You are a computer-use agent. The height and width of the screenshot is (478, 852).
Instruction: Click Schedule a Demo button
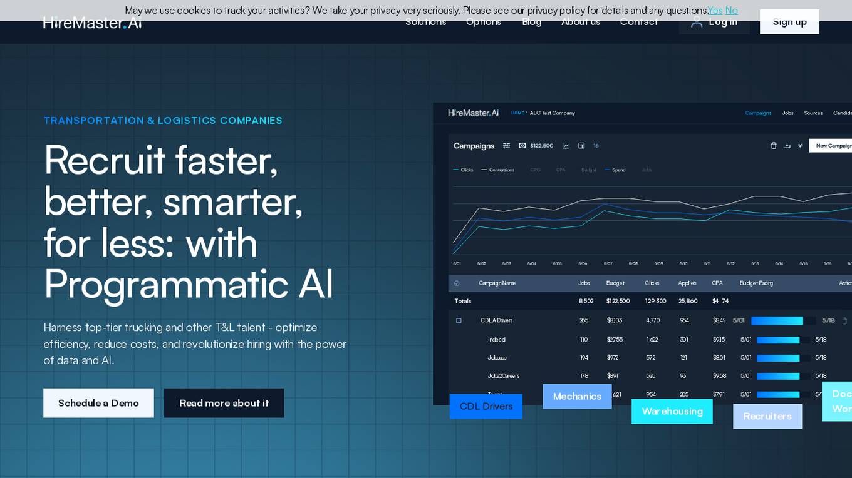[98, 403]
